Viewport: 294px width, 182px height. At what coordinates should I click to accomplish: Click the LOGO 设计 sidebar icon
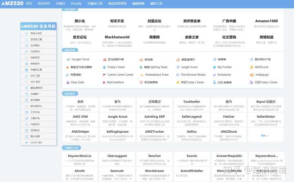coord(27,143)
